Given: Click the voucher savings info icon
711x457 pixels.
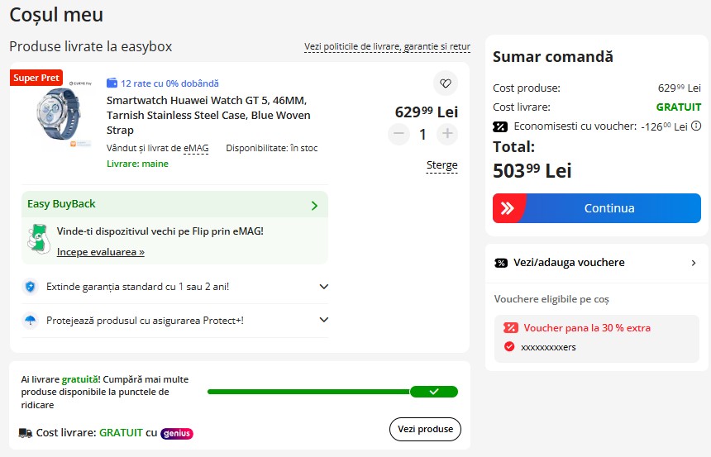Looking at the screenshot, I should click(x=696, y=126).
